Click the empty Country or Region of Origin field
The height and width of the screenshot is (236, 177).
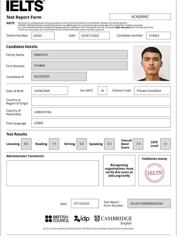[101, 101]
